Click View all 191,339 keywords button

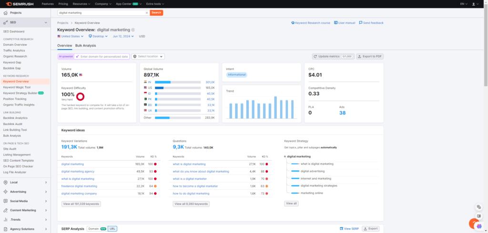click(x=81, y=204)
